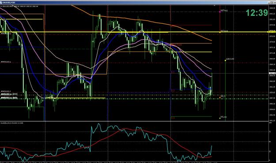Select the VAPivot magenta marker
Viewport: 276px width, 163px height.
pyautogui.click(x=220, y=11)
